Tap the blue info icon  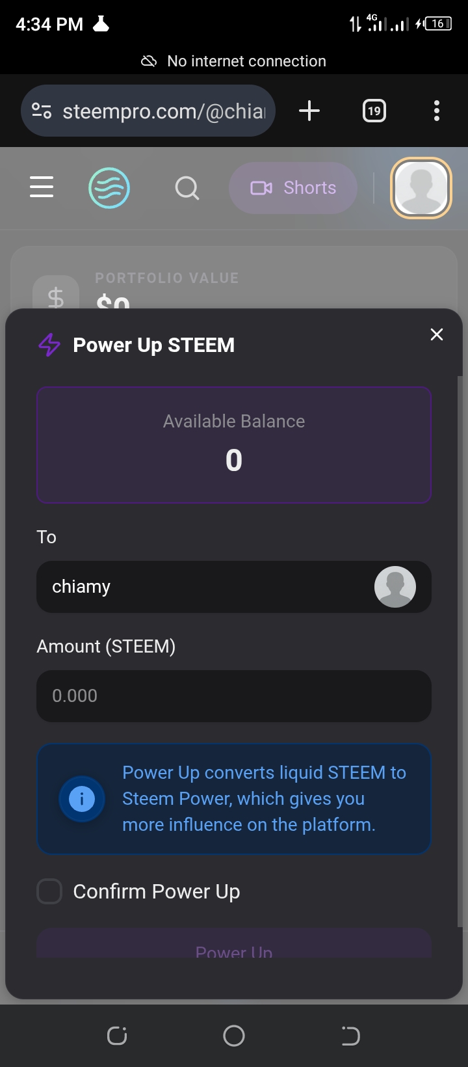(x=82, y=799)
